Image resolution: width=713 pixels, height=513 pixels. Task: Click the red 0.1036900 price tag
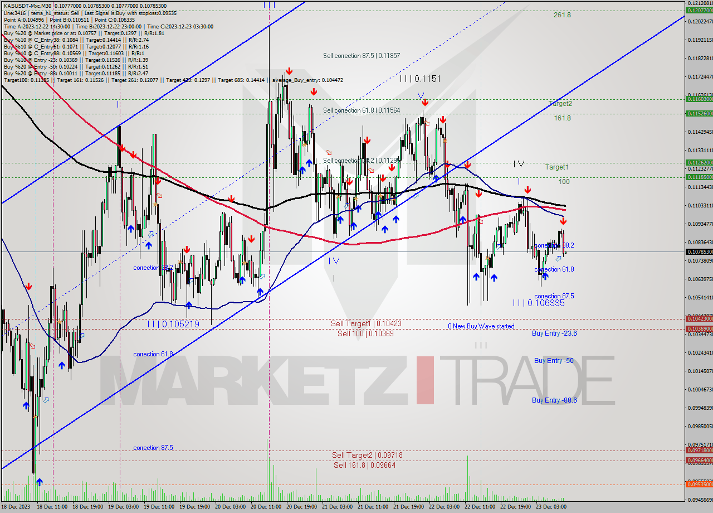(699, 328)
